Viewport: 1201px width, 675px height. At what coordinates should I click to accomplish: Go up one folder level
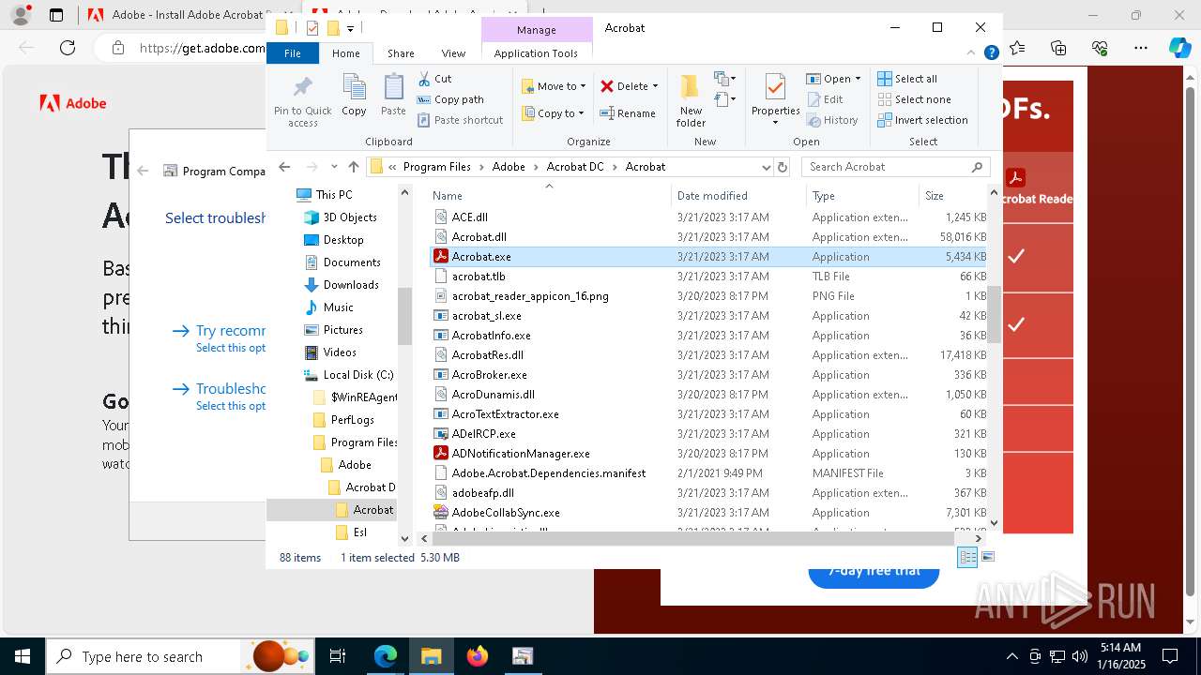(353, 167)
